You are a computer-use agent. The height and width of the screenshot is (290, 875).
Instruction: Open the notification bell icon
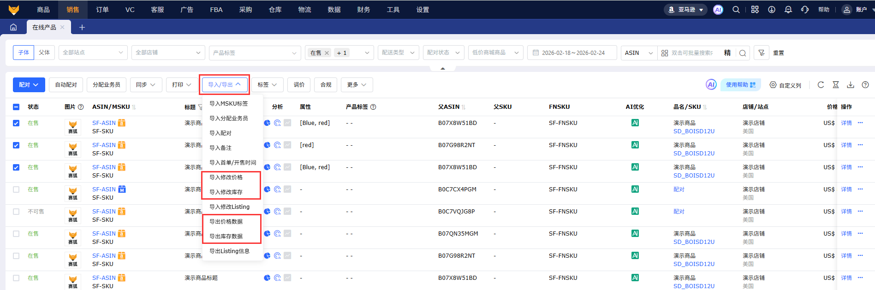click(788, 10)
